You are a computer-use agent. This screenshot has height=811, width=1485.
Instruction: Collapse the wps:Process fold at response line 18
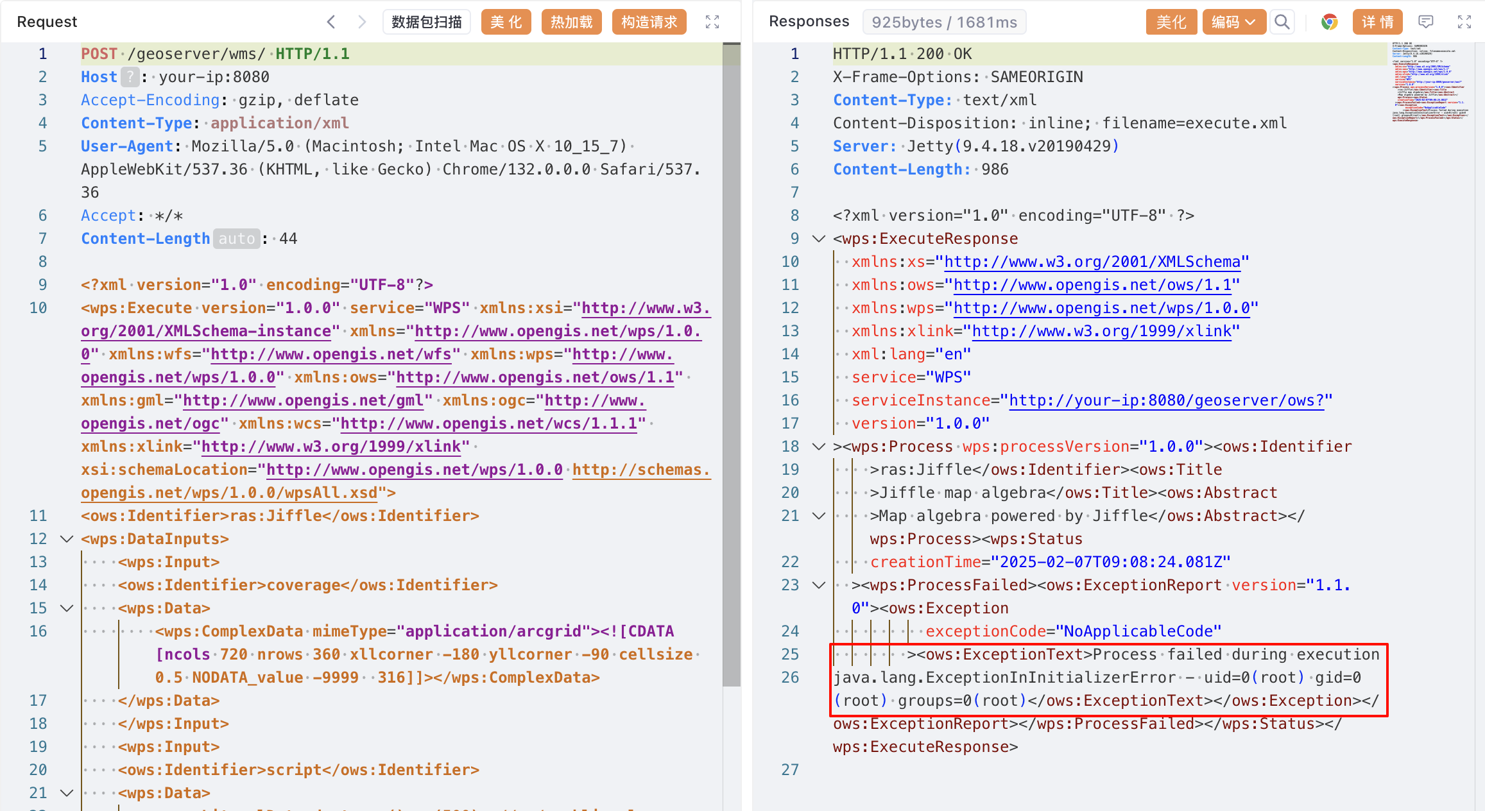point(819,447)
